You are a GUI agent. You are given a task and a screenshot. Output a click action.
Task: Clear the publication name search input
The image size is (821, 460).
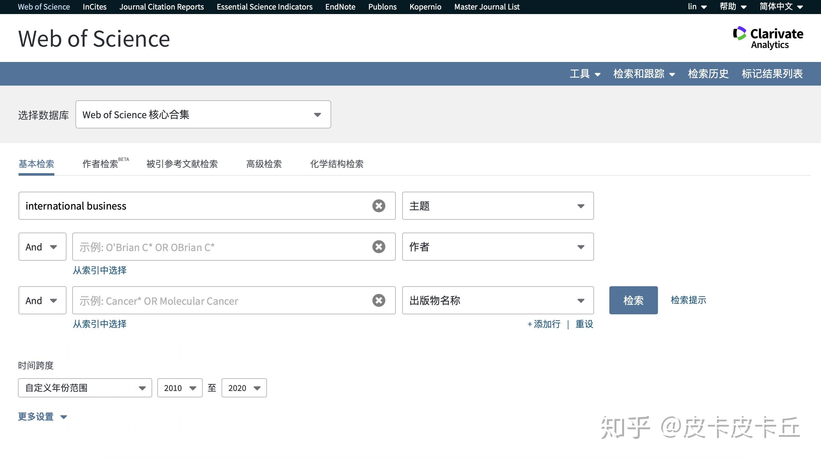pyautogui.click(x=379, y=300)
